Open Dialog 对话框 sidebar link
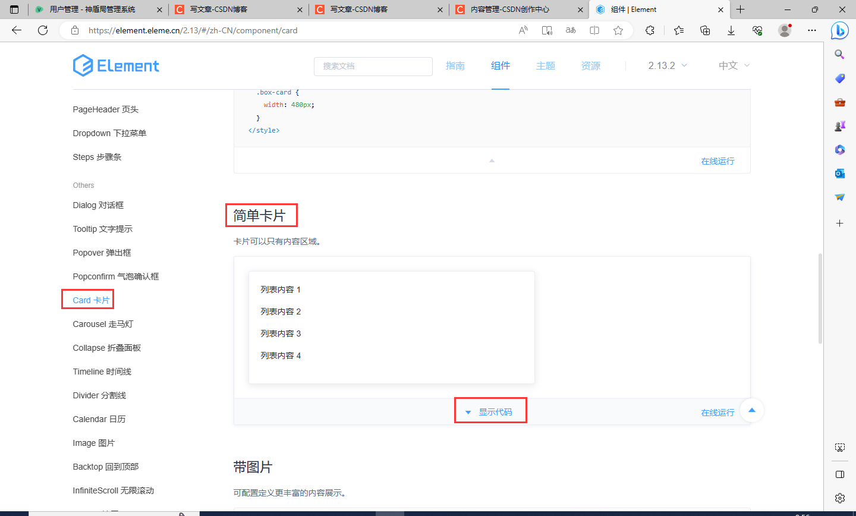Screen dimensions: 856x516 click(x=98, y=205)
